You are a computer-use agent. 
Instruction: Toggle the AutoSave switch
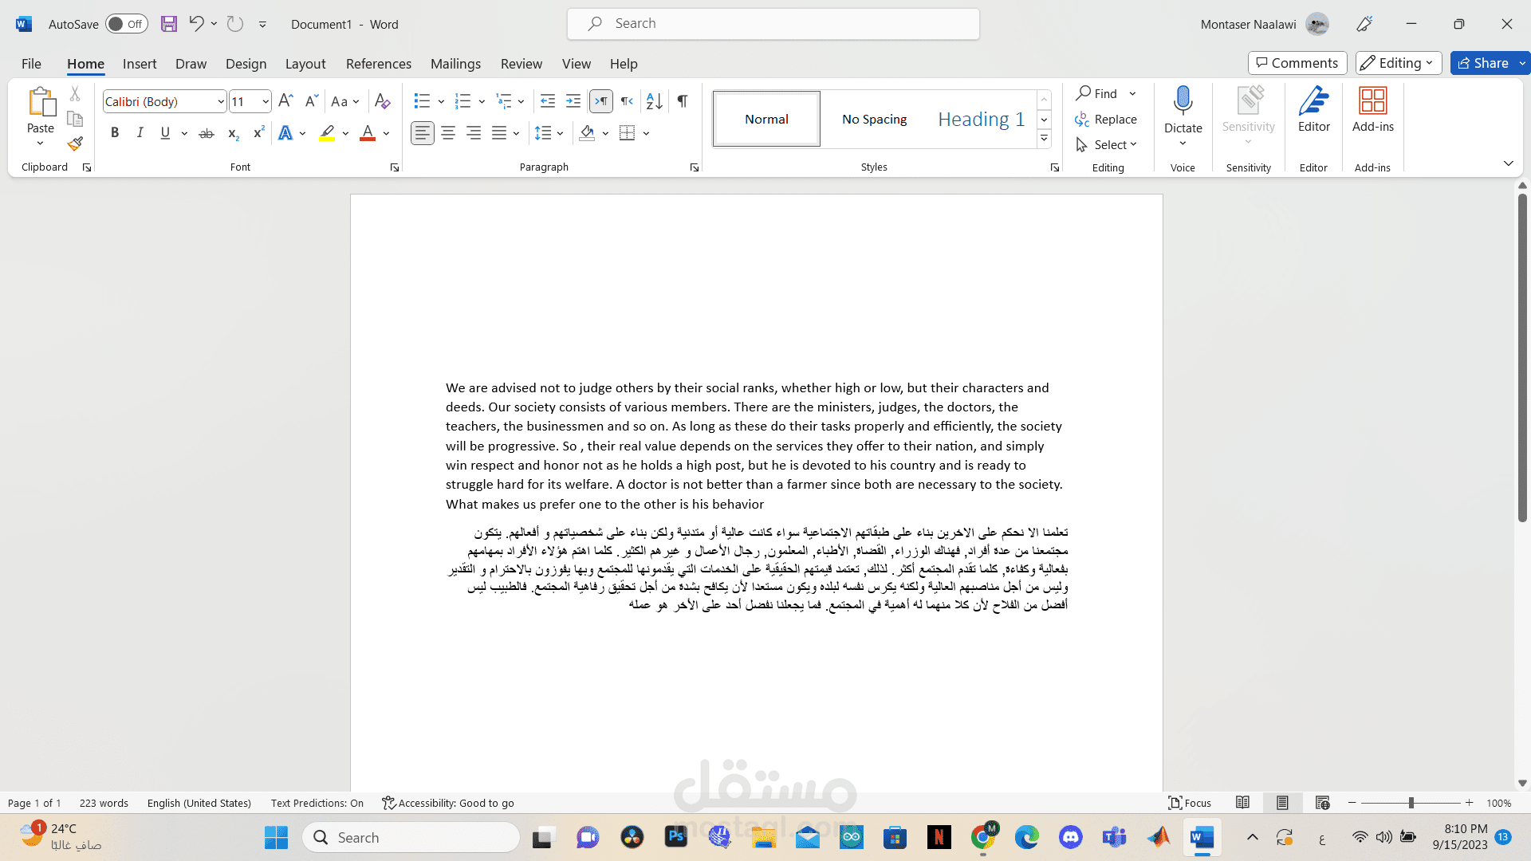coord(126,24)
